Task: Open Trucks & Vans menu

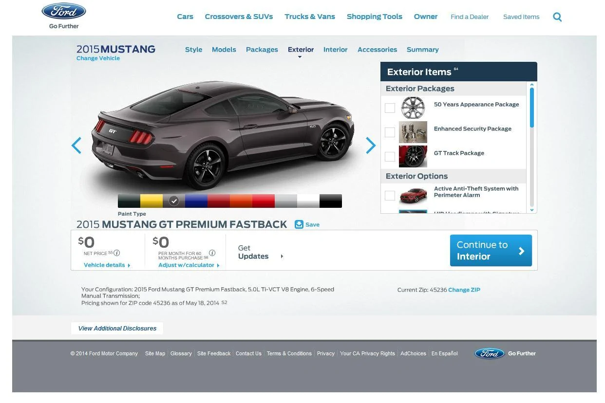Action: point(310,17)
